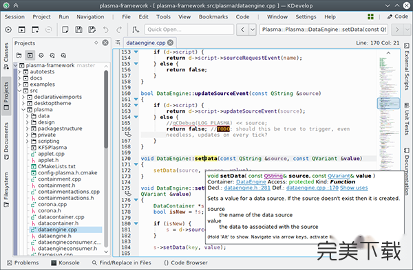Expand the examples folder
Image resolution: width=413 pixels, height=270 pixels.
click(x=19, y=84)
